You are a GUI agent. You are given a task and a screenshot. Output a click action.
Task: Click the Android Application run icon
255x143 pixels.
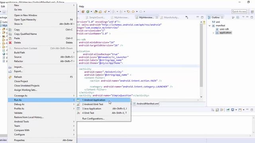tap(78, 100)
